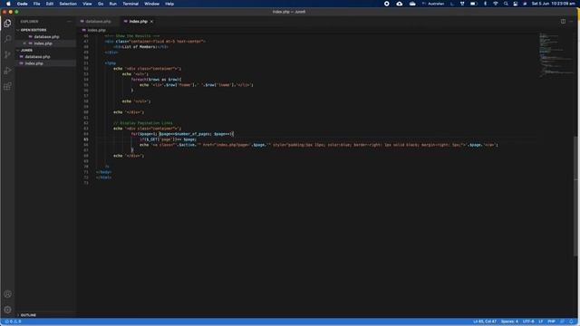Click the 'List of Members' heading code line
Screen dimensions: 580x326
pos(141,47)
